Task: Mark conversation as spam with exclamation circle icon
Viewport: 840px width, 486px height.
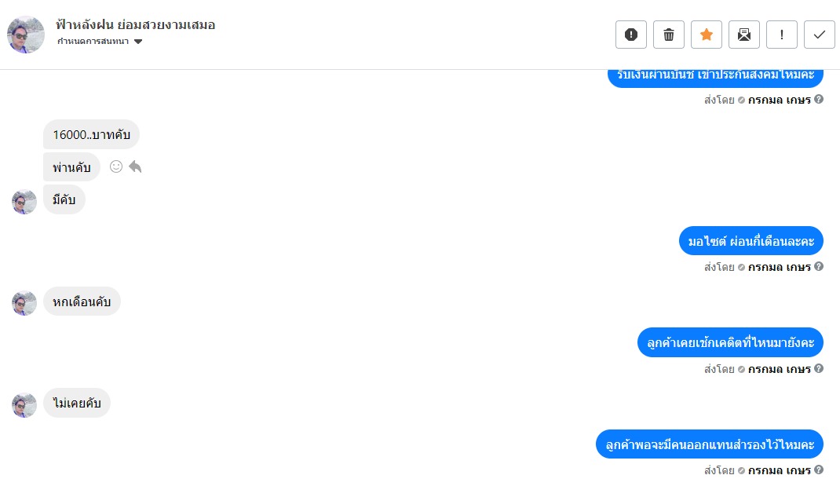Action: [631, 35]
